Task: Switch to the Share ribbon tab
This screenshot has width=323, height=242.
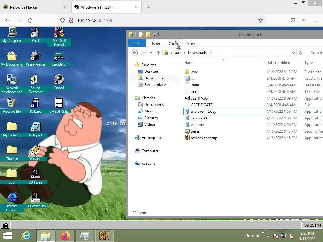Action: pyautogui.click(x=173, y=43)
